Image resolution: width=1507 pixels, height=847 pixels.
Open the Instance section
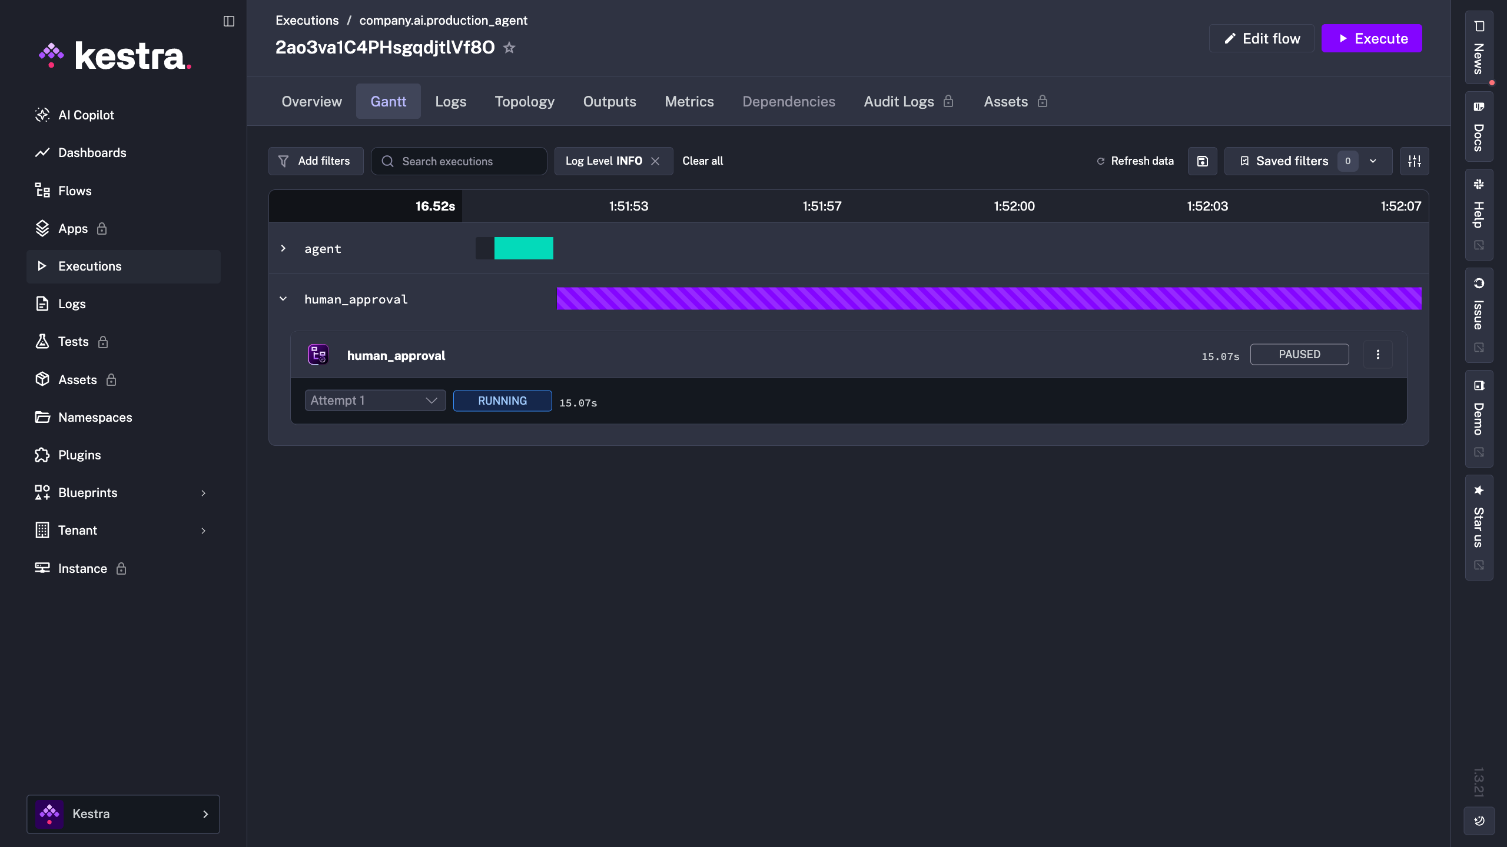[123, 568]
